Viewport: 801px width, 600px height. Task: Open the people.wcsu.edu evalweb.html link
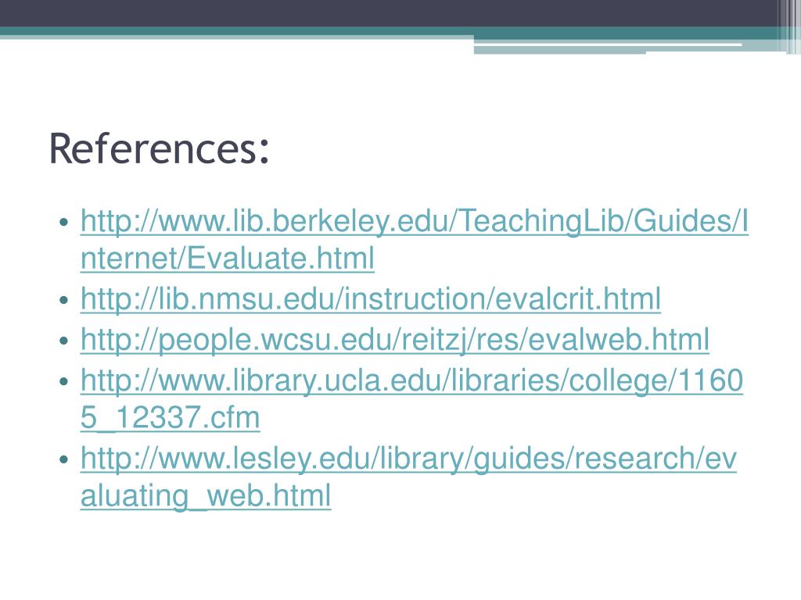tap(394, 341)
